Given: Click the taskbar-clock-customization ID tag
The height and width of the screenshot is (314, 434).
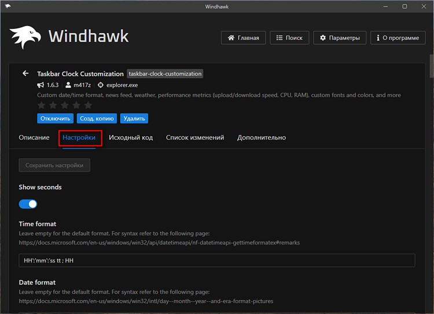Looking at the screenshot, I should coord(165,74).
